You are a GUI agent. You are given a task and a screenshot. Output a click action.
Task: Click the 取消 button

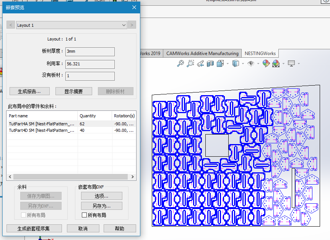(83, 229)
